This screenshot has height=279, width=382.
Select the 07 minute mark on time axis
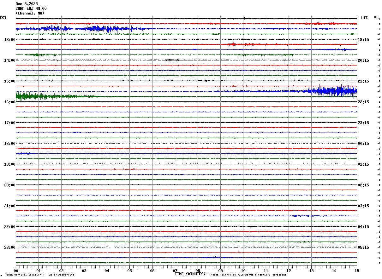175,270
